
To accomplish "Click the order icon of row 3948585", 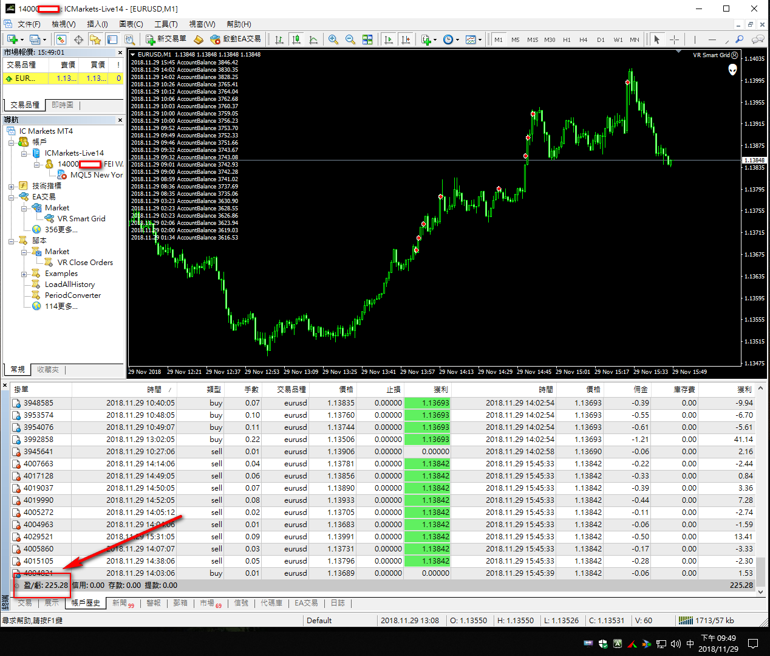I will pyautogui.click(x=16, y=402).
